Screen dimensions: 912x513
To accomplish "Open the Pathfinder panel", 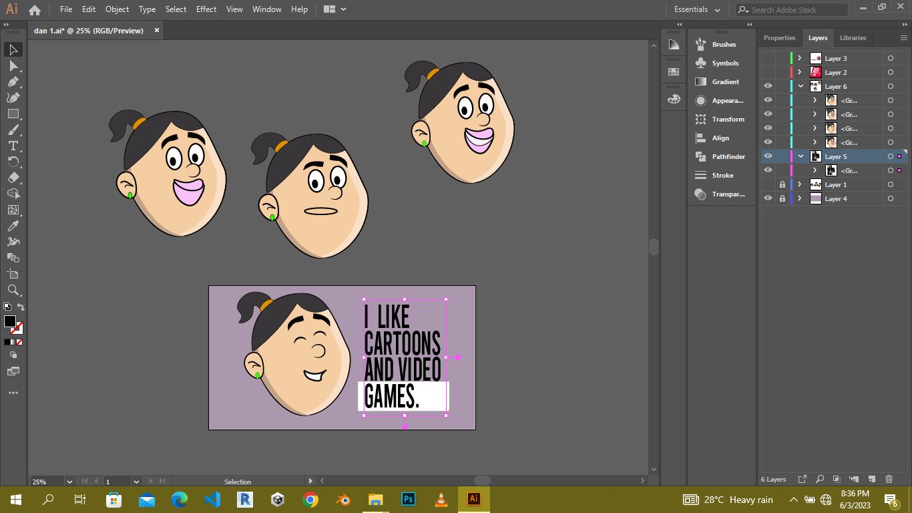I will tap(722, 156).
